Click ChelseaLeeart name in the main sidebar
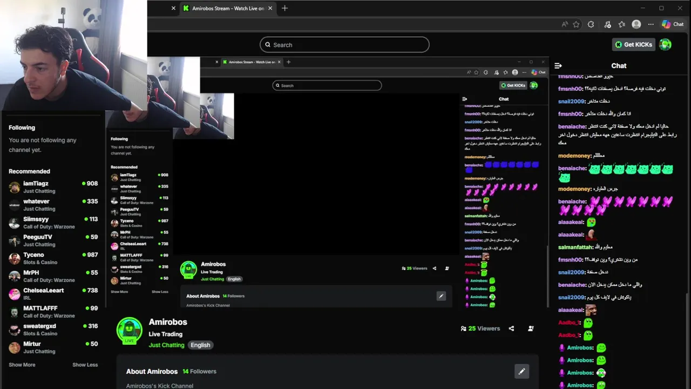 click(x=44, y=291)
